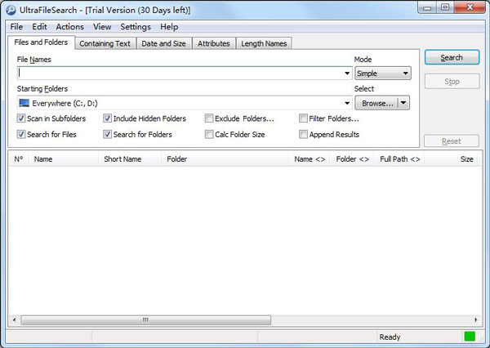Viewport: 490px width, 348px height.
Task: Maximize the UltraFileSearch window
Action: [x=445, y=7]
